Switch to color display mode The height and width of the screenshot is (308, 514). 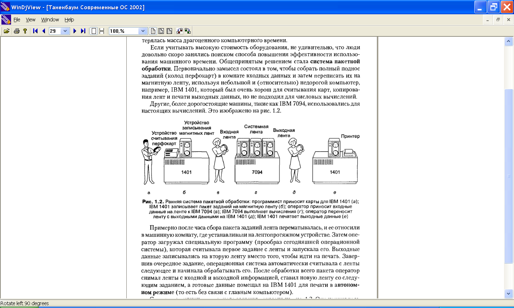click(x=153, y=31)
